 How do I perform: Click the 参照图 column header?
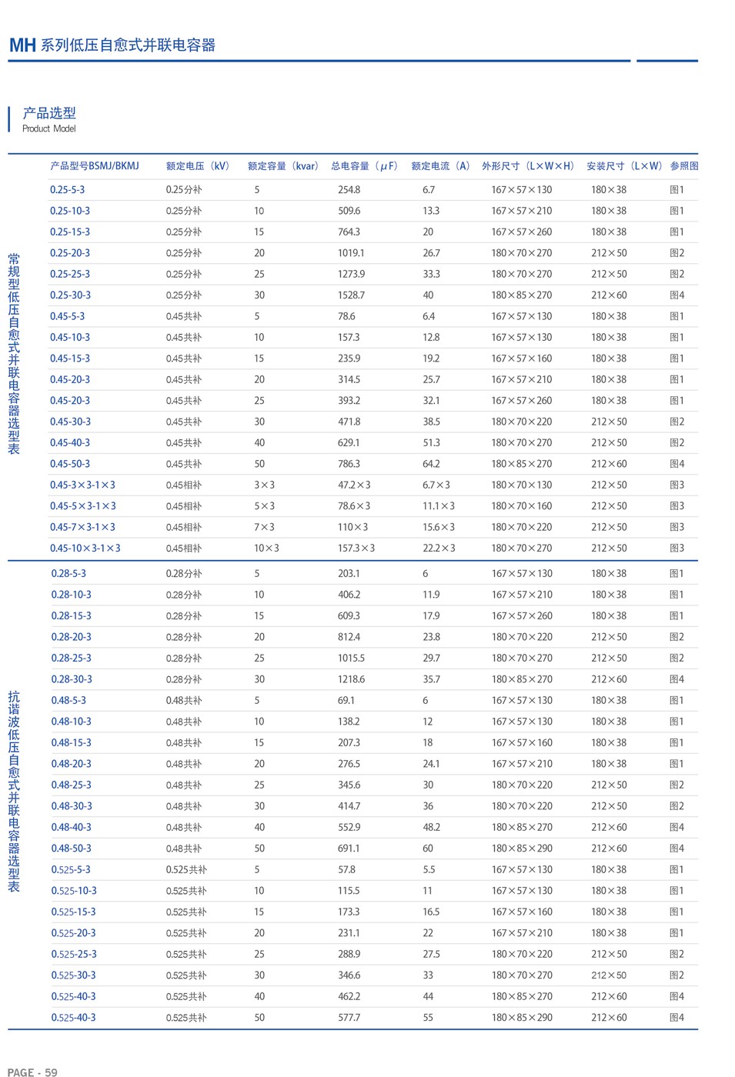point(683,166)
